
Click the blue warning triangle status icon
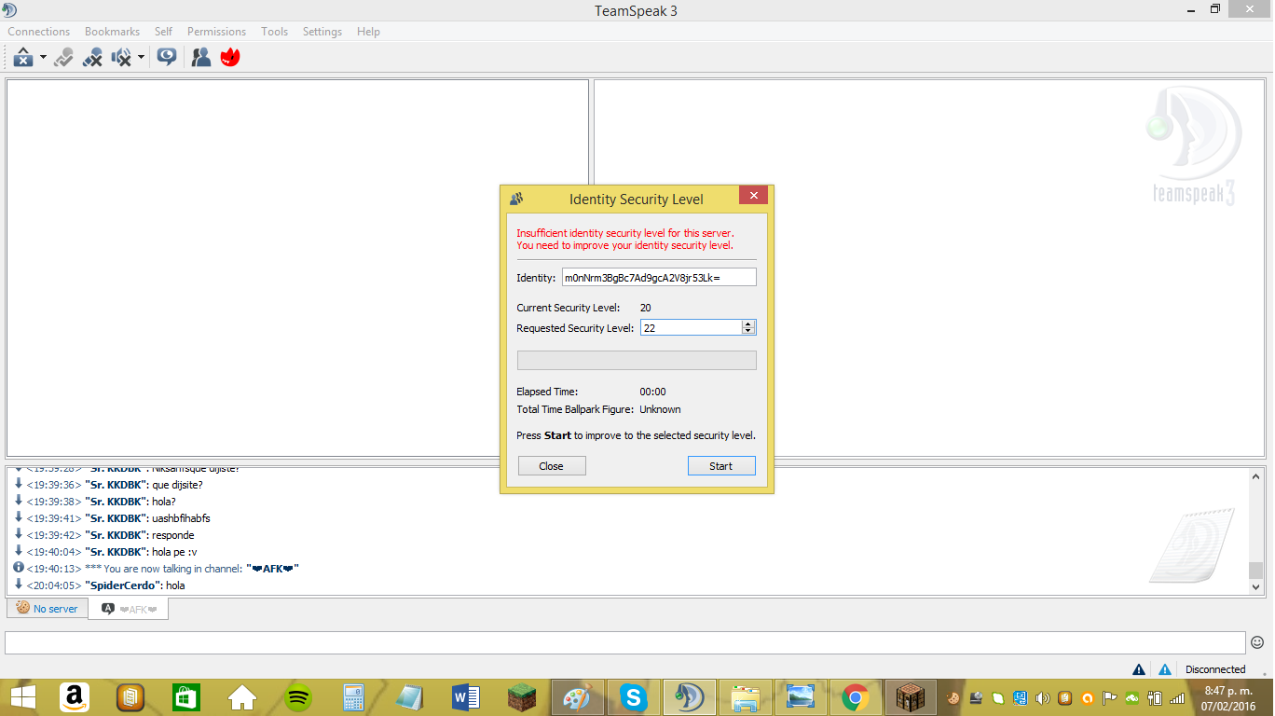1165,669
